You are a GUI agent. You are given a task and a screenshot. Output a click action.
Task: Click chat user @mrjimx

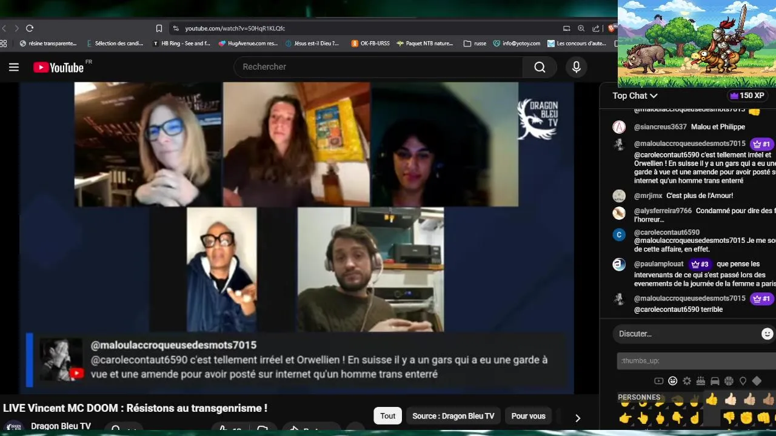coord(648,196)
